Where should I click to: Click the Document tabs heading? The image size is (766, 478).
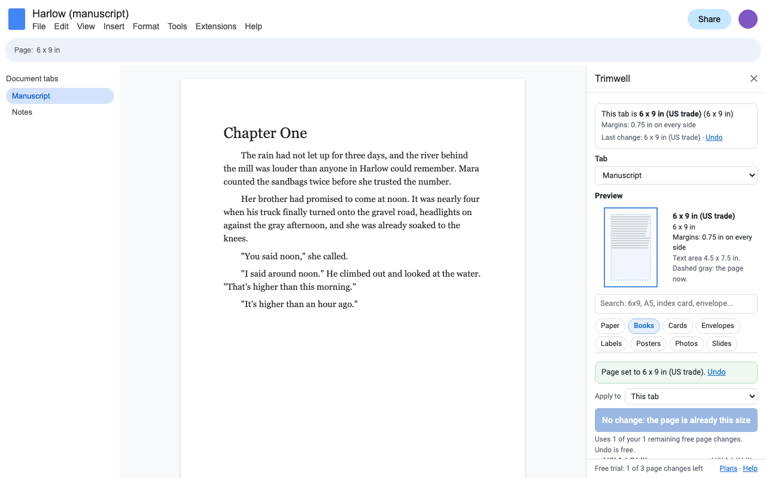[32, 79]
